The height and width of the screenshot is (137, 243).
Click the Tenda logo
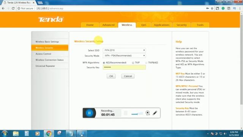tap(50, 19)
